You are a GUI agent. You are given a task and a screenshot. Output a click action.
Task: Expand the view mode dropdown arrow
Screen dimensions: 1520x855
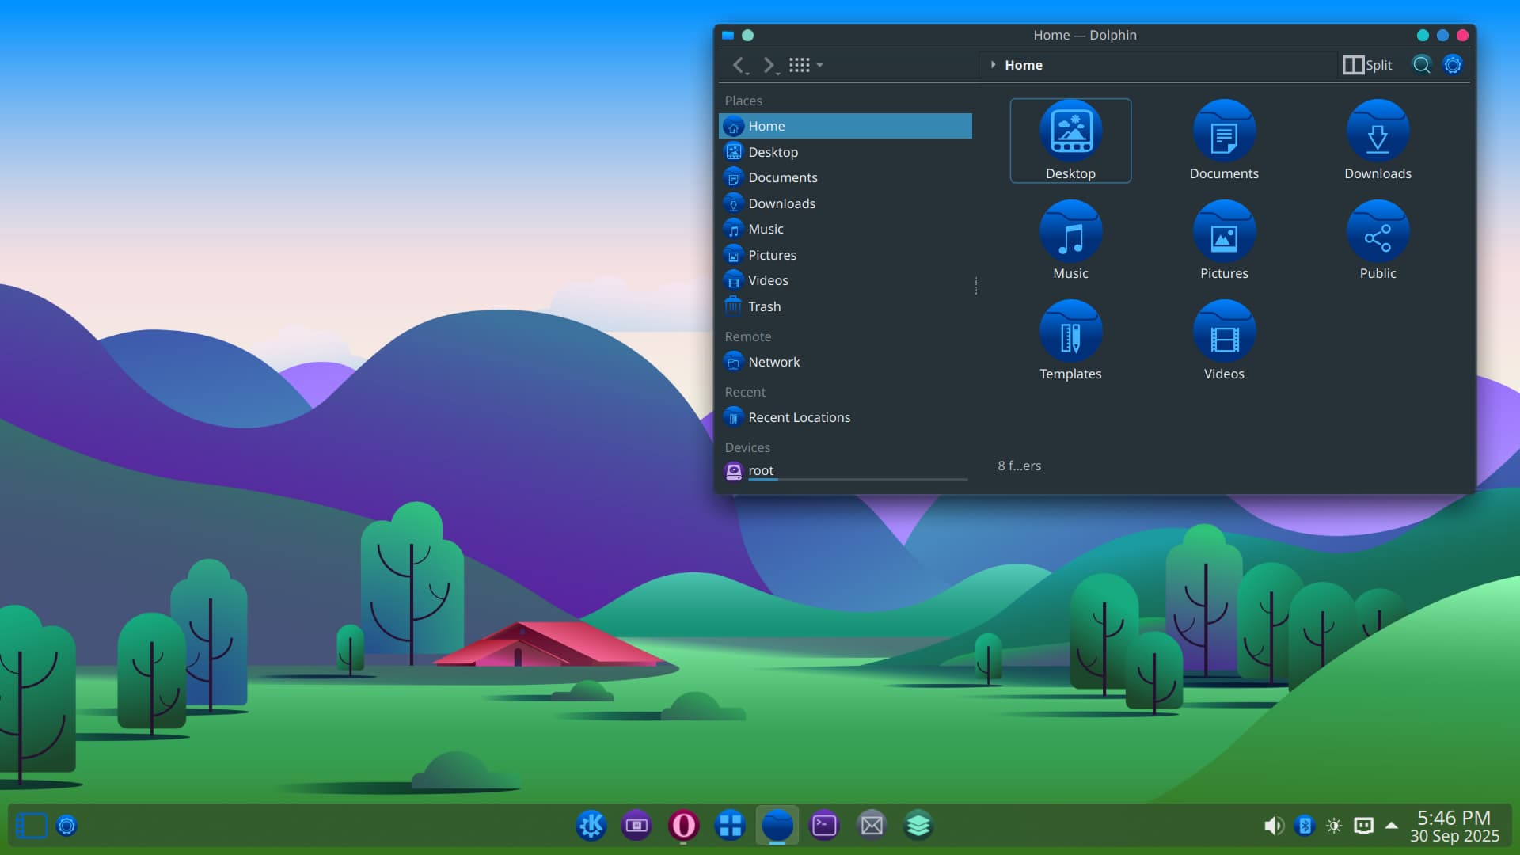[820, 65]
